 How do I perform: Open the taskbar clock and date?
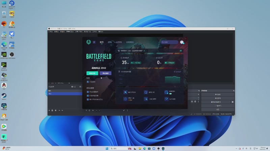(263, 148)
